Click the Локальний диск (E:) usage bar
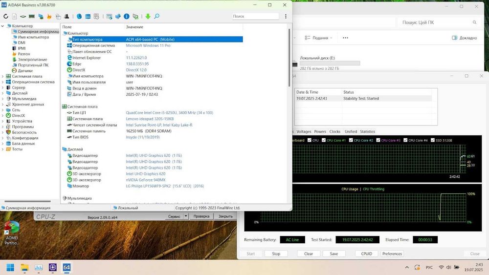489x275 pixels. click(x=330, y=63)
